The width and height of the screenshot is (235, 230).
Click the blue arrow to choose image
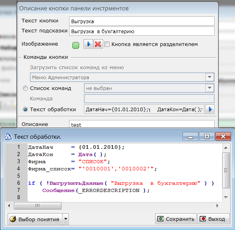tap(88, 44)
